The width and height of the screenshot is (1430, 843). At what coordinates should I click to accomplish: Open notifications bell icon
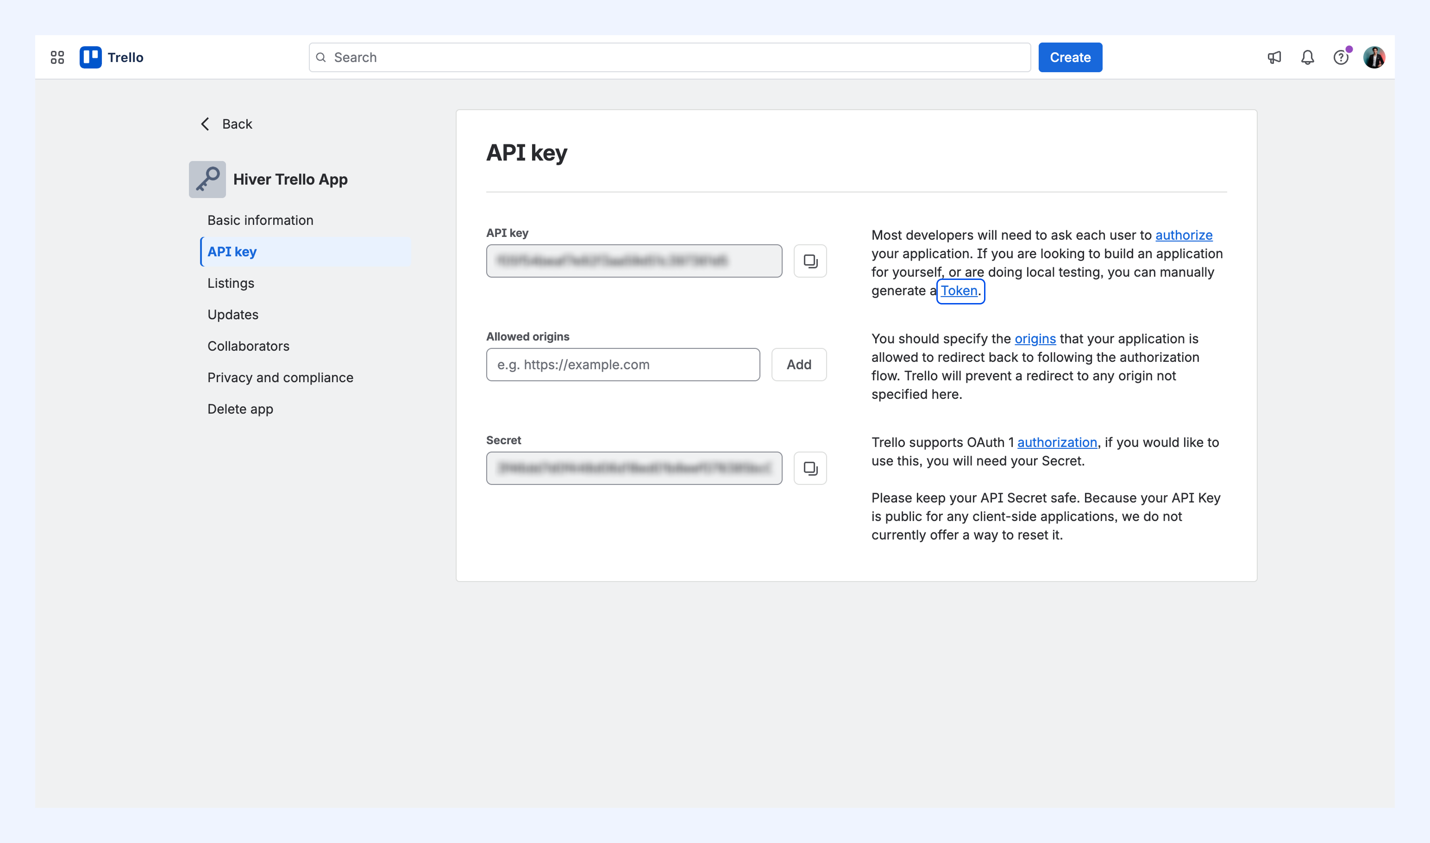(1308, 57)
